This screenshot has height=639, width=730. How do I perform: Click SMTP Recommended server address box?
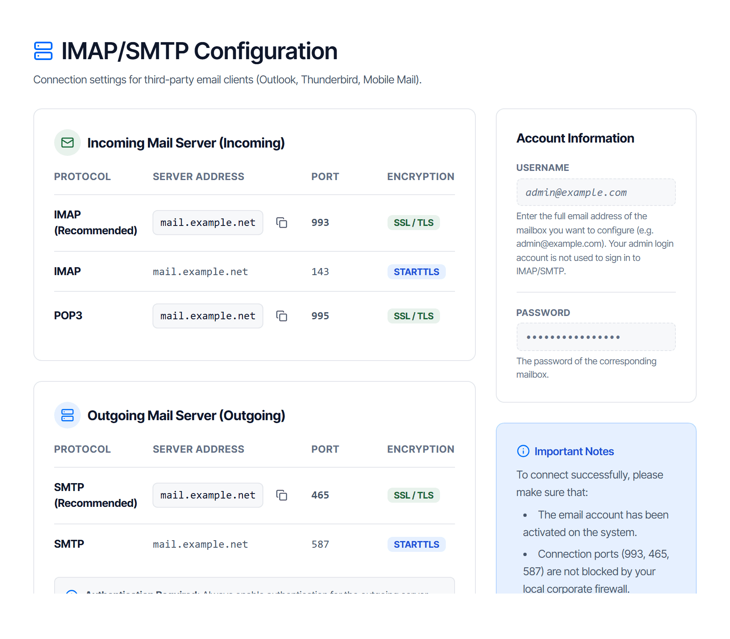(x=208, y=495)
